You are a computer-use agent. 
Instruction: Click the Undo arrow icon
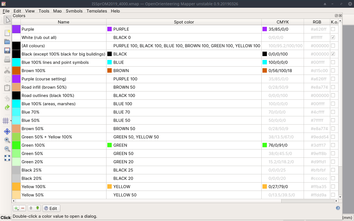7,98
